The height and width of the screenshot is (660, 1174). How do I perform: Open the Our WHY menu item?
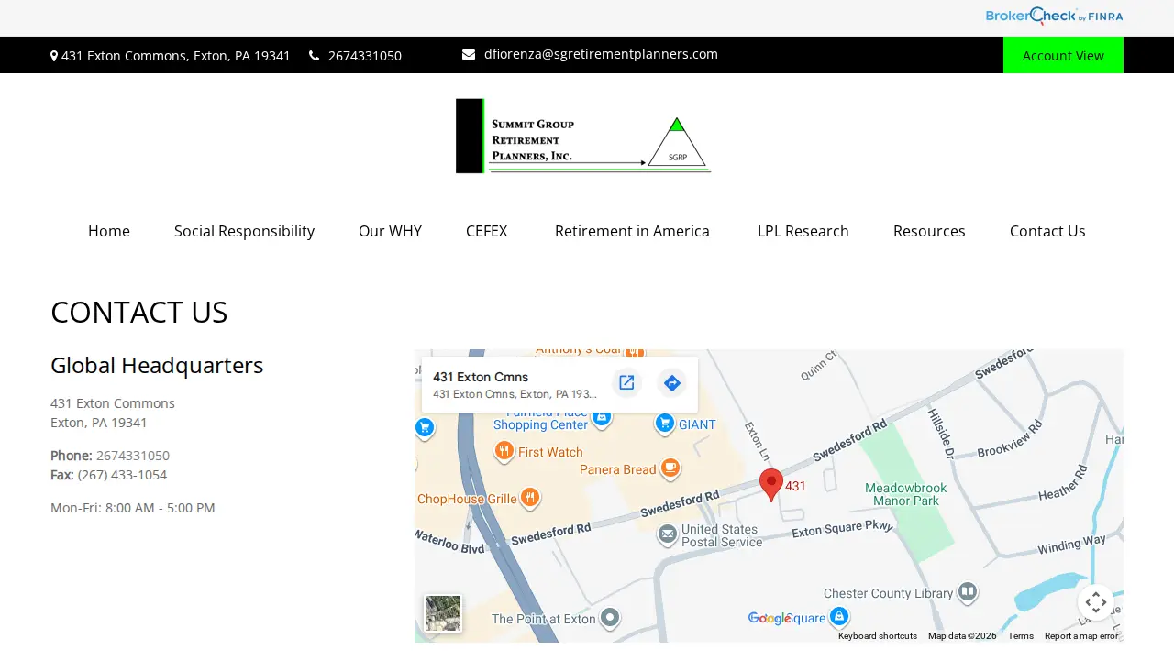390,231
